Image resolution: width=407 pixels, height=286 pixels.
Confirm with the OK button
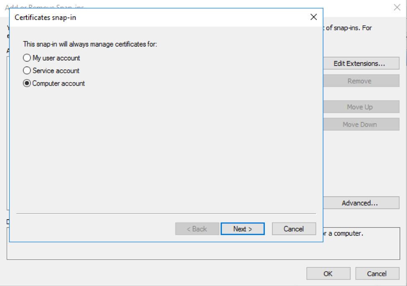[x=328, y=273]
